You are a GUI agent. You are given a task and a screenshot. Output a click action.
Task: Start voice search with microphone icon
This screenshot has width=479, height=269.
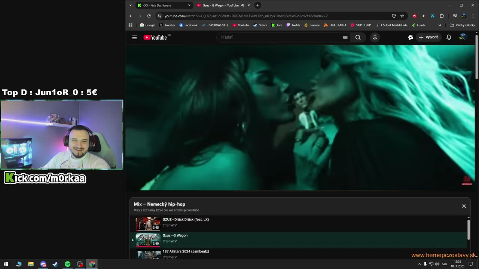coord(375,37)
